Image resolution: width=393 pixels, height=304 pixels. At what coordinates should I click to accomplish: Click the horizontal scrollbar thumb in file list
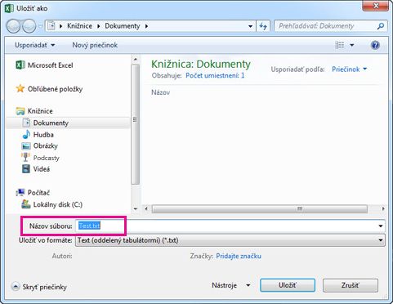(260, 209)
